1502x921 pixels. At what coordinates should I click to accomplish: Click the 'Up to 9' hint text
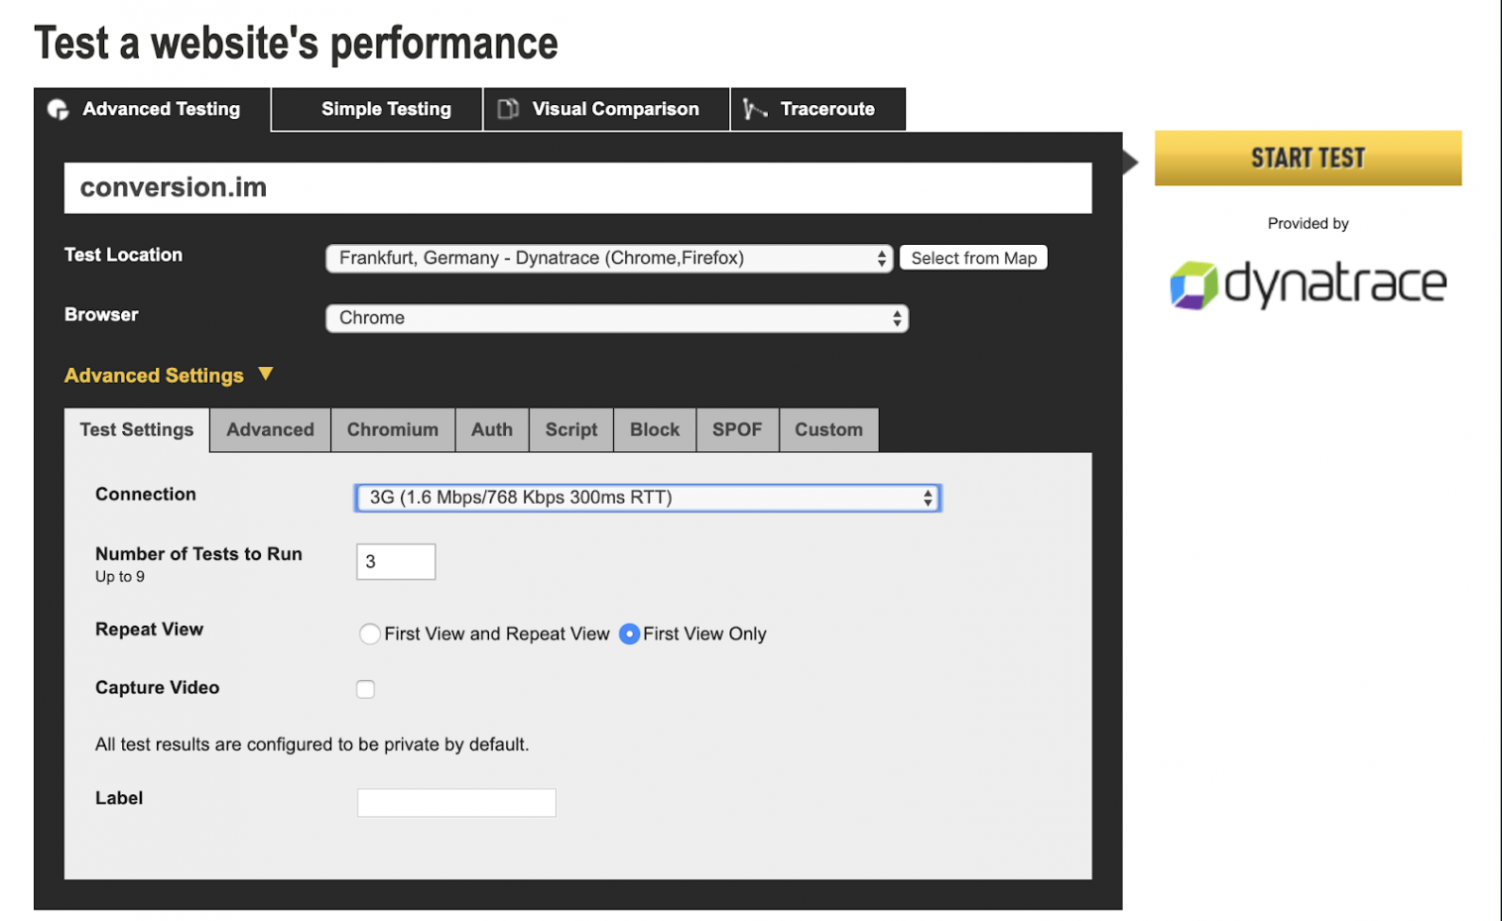click(x=120, y=577)
